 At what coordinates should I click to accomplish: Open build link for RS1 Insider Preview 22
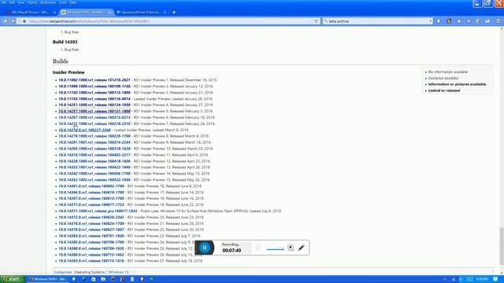click(x=91, y=230)
